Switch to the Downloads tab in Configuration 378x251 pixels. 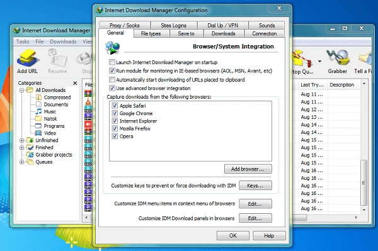pyautogui.click(x=224, y=34)
